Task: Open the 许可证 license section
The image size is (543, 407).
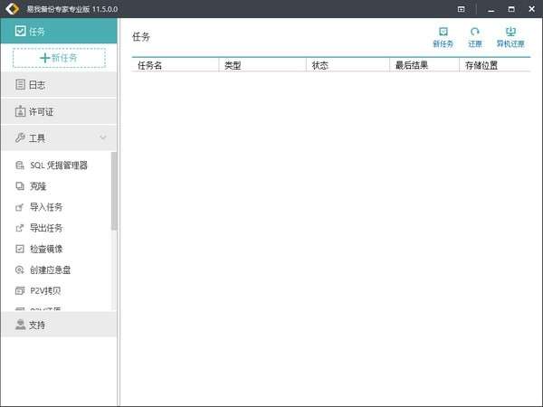Action: [x=59, y=111]
